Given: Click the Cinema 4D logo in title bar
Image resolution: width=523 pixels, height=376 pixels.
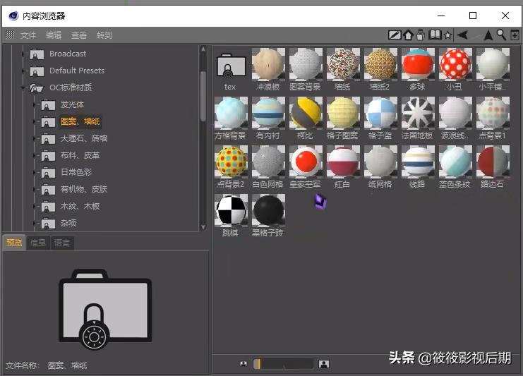Looking at the screenshot, I should (x=13, y=16).
